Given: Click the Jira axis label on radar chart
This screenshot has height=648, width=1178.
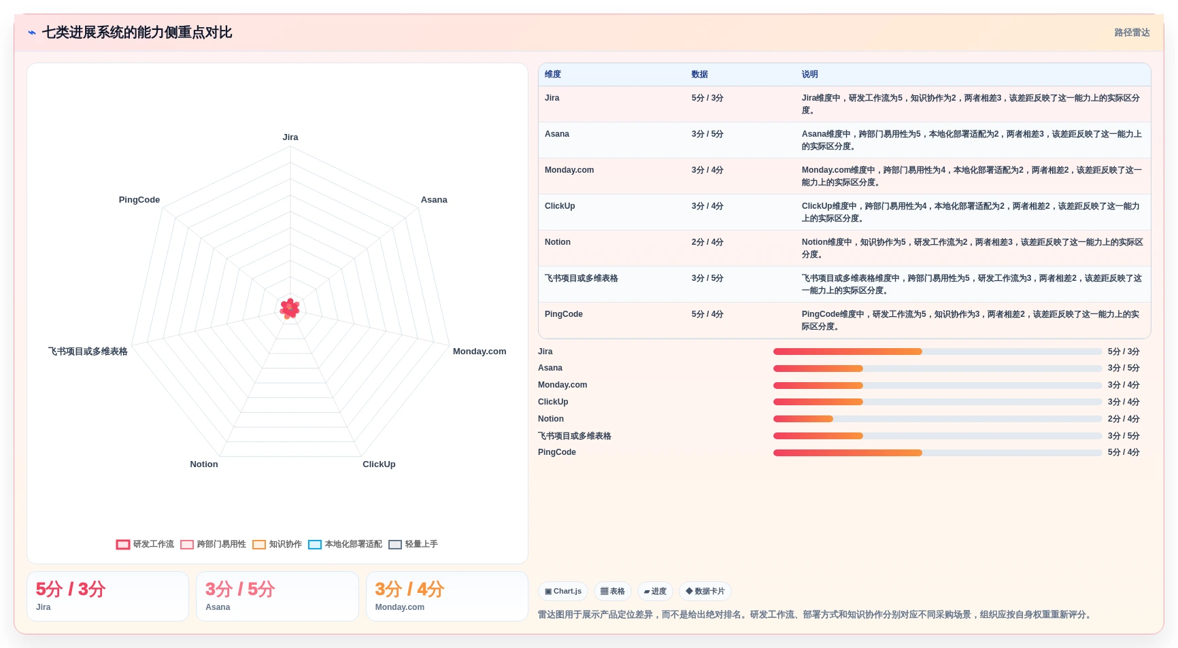Looking at the screenshot, I should click(x=290, y=137).
